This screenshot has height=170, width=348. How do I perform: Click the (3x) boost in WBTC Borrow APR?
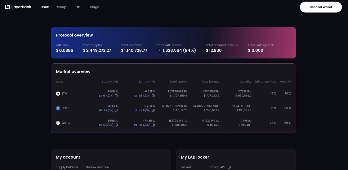(x=148, y=125)
